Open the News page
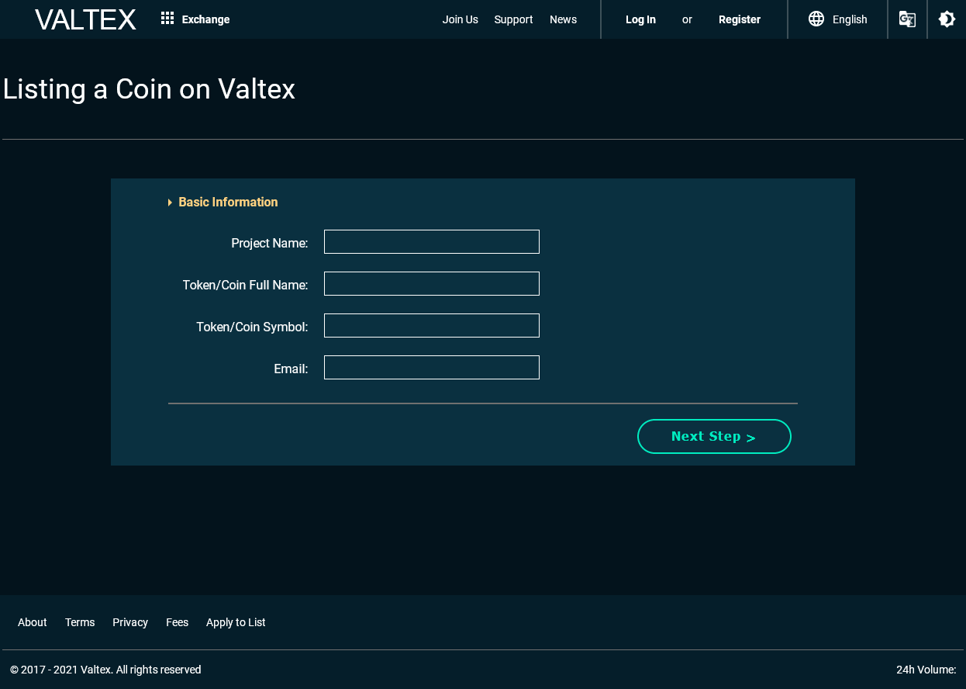 (563, 19)
